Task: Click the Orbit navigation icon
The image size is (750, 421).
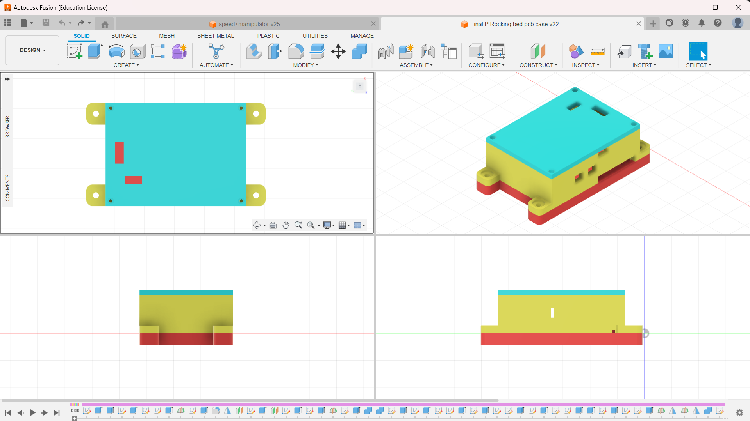Action: [257, 225]
